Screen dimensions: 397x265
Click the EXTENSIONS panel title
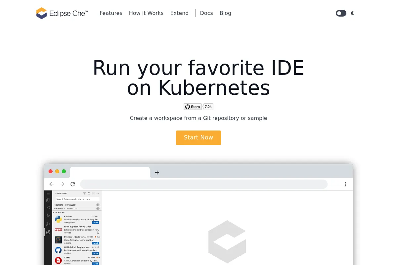[x=61, y=193]
